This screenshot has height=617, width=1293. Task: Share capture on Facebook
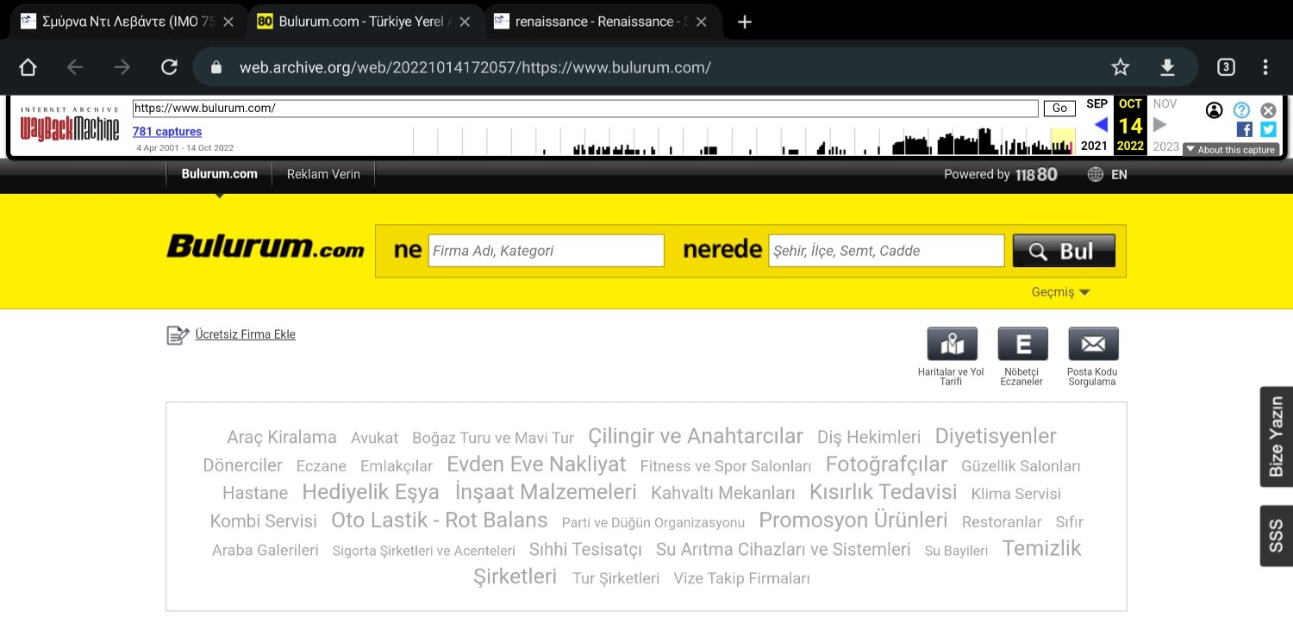(x=1245, y=129)
